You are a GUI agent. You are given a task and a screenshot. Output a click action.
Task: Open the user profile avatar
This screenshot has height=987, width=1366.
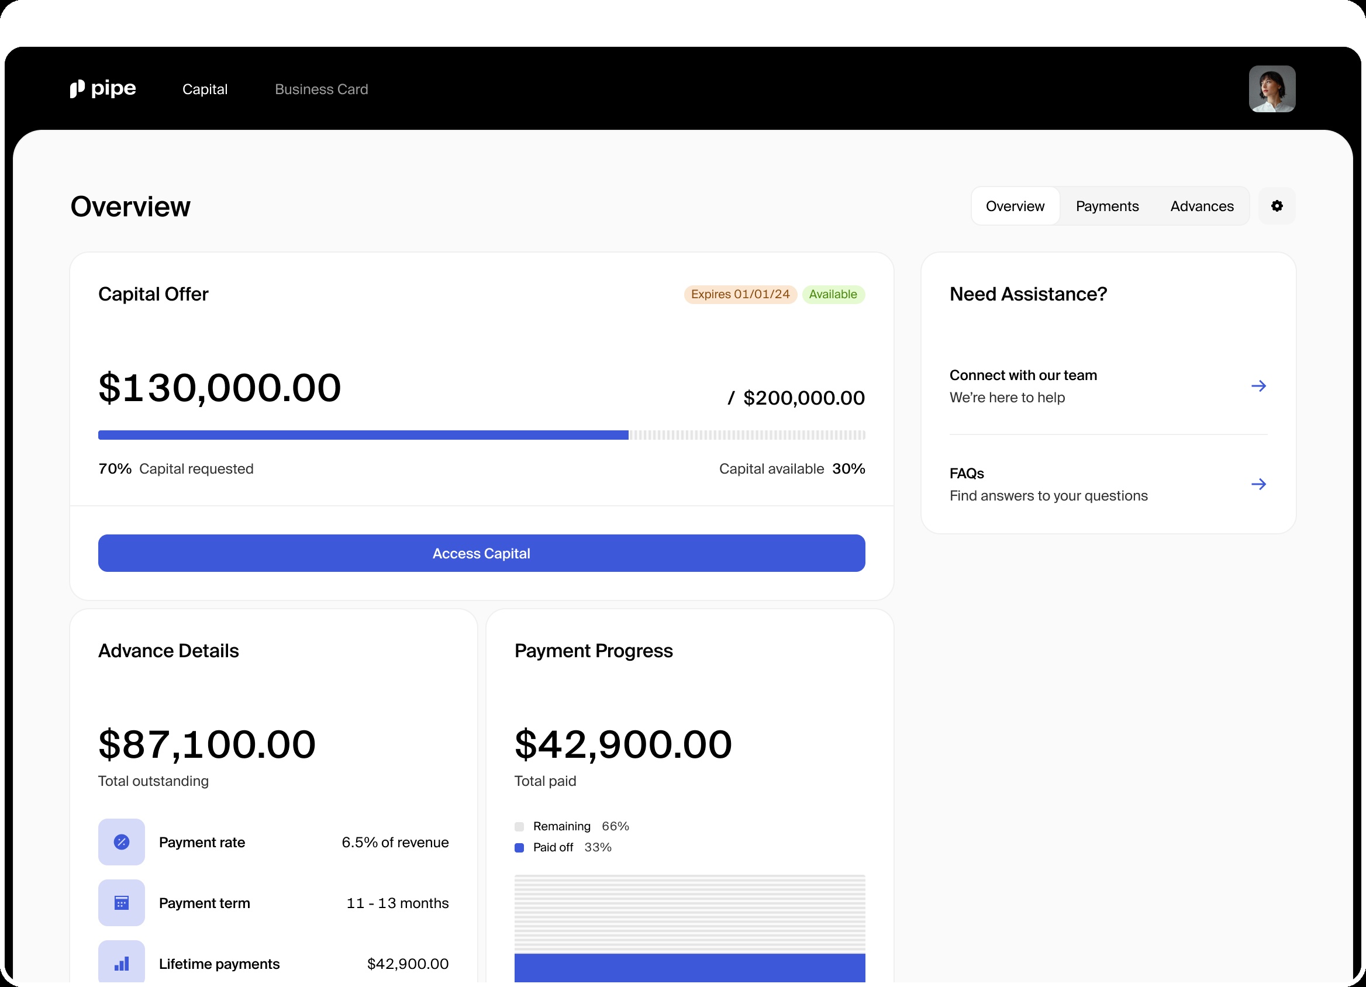[x=1272, y=89]
